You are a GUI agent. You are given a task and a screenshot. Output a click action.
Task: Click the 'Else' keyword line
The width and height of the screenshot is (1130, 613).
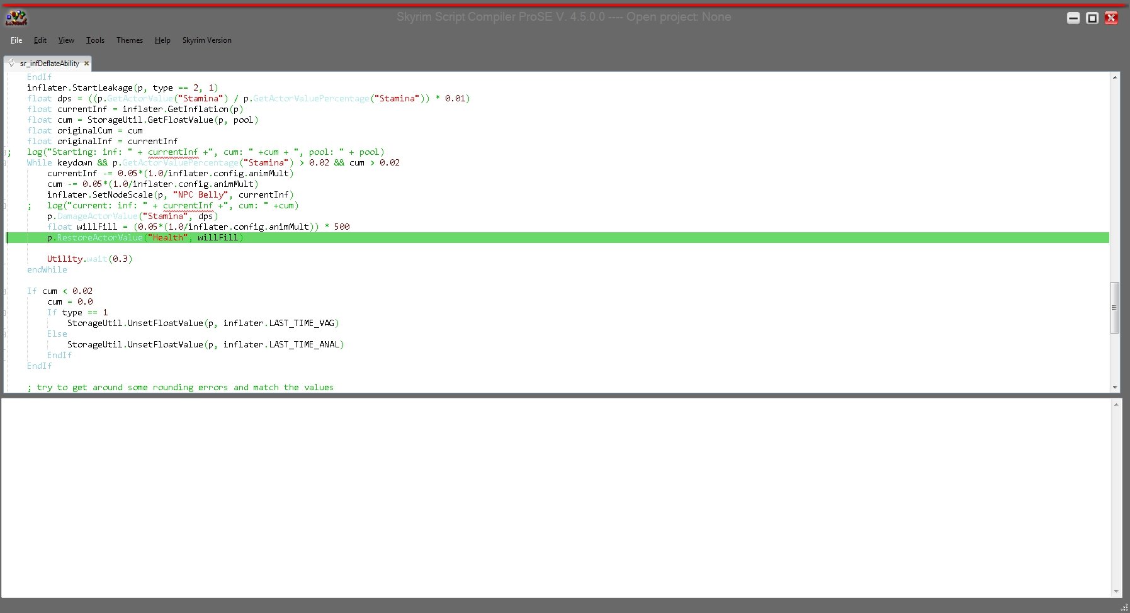tap(57, 334)
